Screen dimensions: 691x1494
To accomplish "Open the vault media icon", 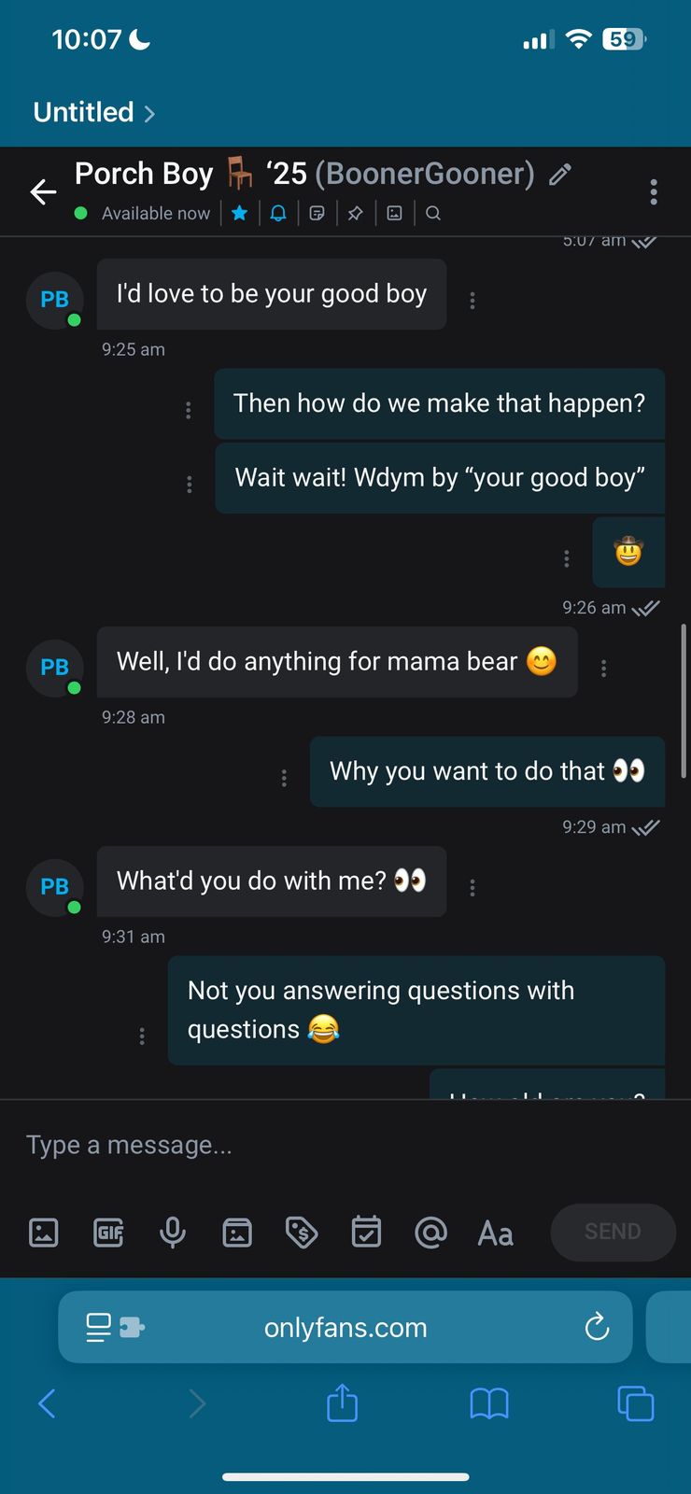I will click(x=237, y=1233).
